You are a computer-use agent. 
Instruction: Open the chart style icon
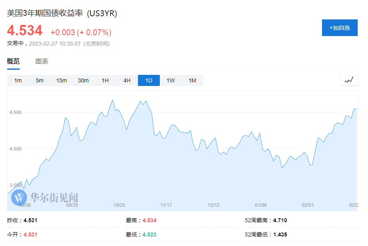(349, 80)
